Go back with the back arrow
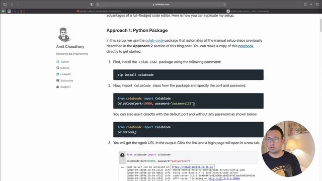 [x=12, y=5]
